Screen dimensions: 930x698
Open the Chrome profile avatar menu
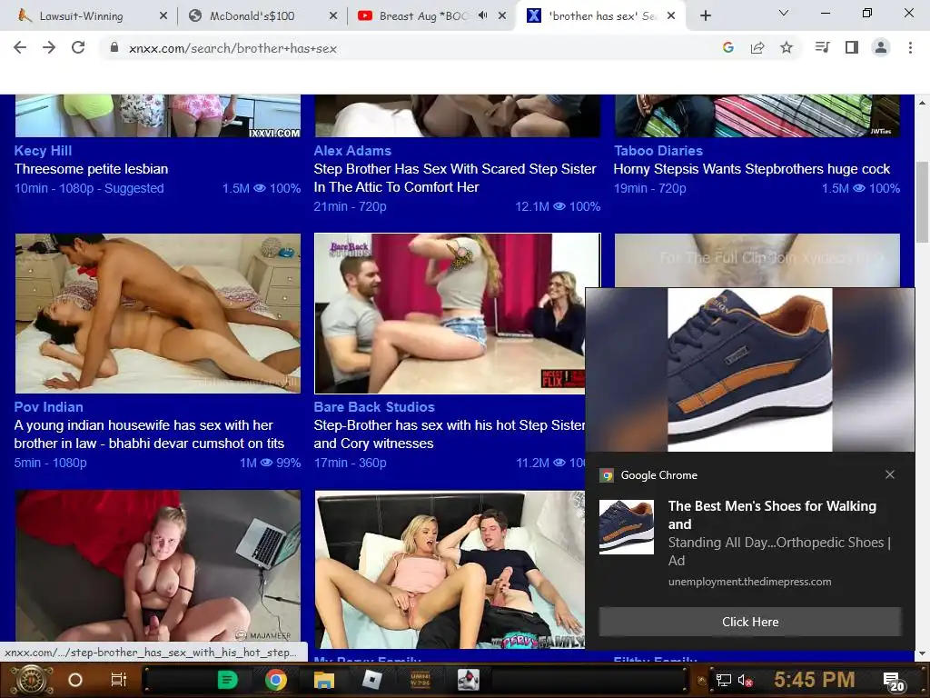881,47
